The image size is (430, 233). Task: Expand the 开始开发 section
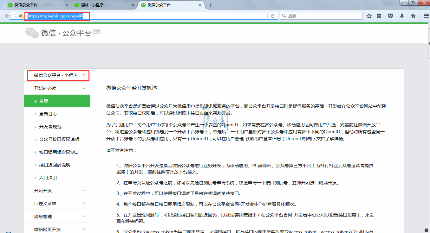pos(57,191)
